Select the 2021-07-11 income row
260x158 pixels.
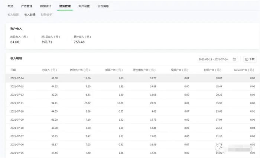coord(130,103)
